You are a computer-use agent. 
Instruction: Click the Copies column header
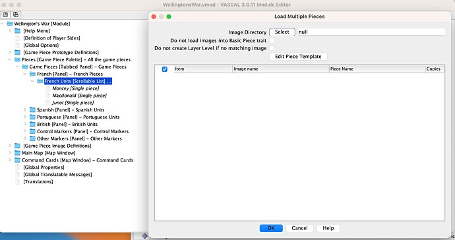coord(435,69)
